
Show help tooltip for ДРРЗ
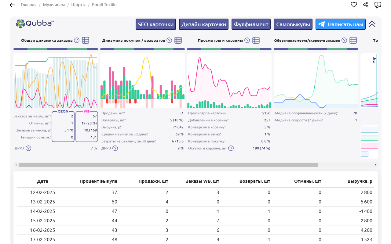pyautogui.click(x=28, y=148)
